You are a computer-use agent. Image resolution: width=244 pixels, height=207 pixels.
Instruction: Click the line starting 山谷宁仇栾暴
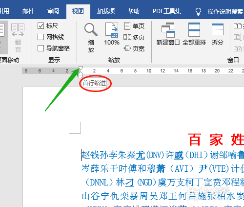coord(163,196)
